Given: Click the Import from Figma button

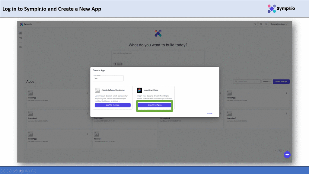Looking at the screenshot, I should (x=154, y=105).
